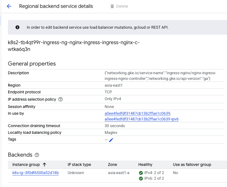Click the Healthy column header
Viewport: 227px width, 187px height.
[145, 165]
